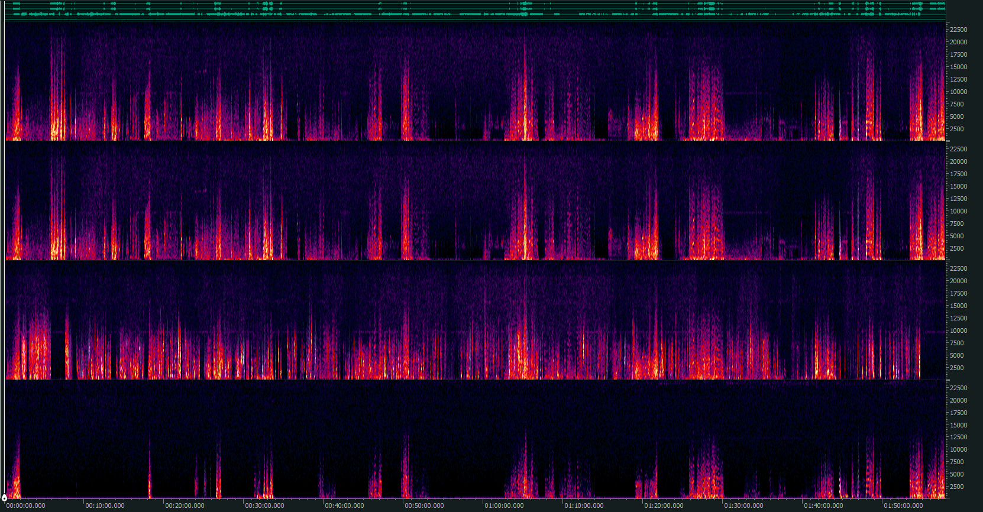The height and width of the screenshot is (512, 983).
Task: Click the 17500 frequency label of bottom channel
Action: click(958, 413)
